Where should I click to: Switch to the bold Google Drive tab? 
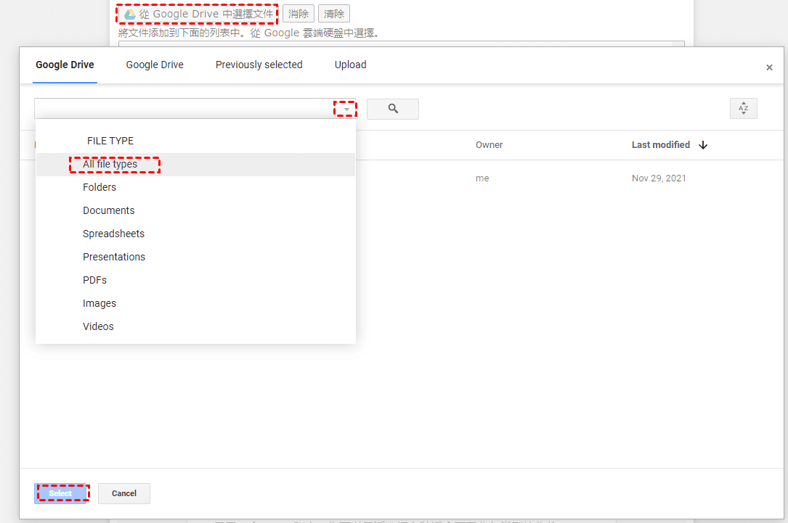65,65
